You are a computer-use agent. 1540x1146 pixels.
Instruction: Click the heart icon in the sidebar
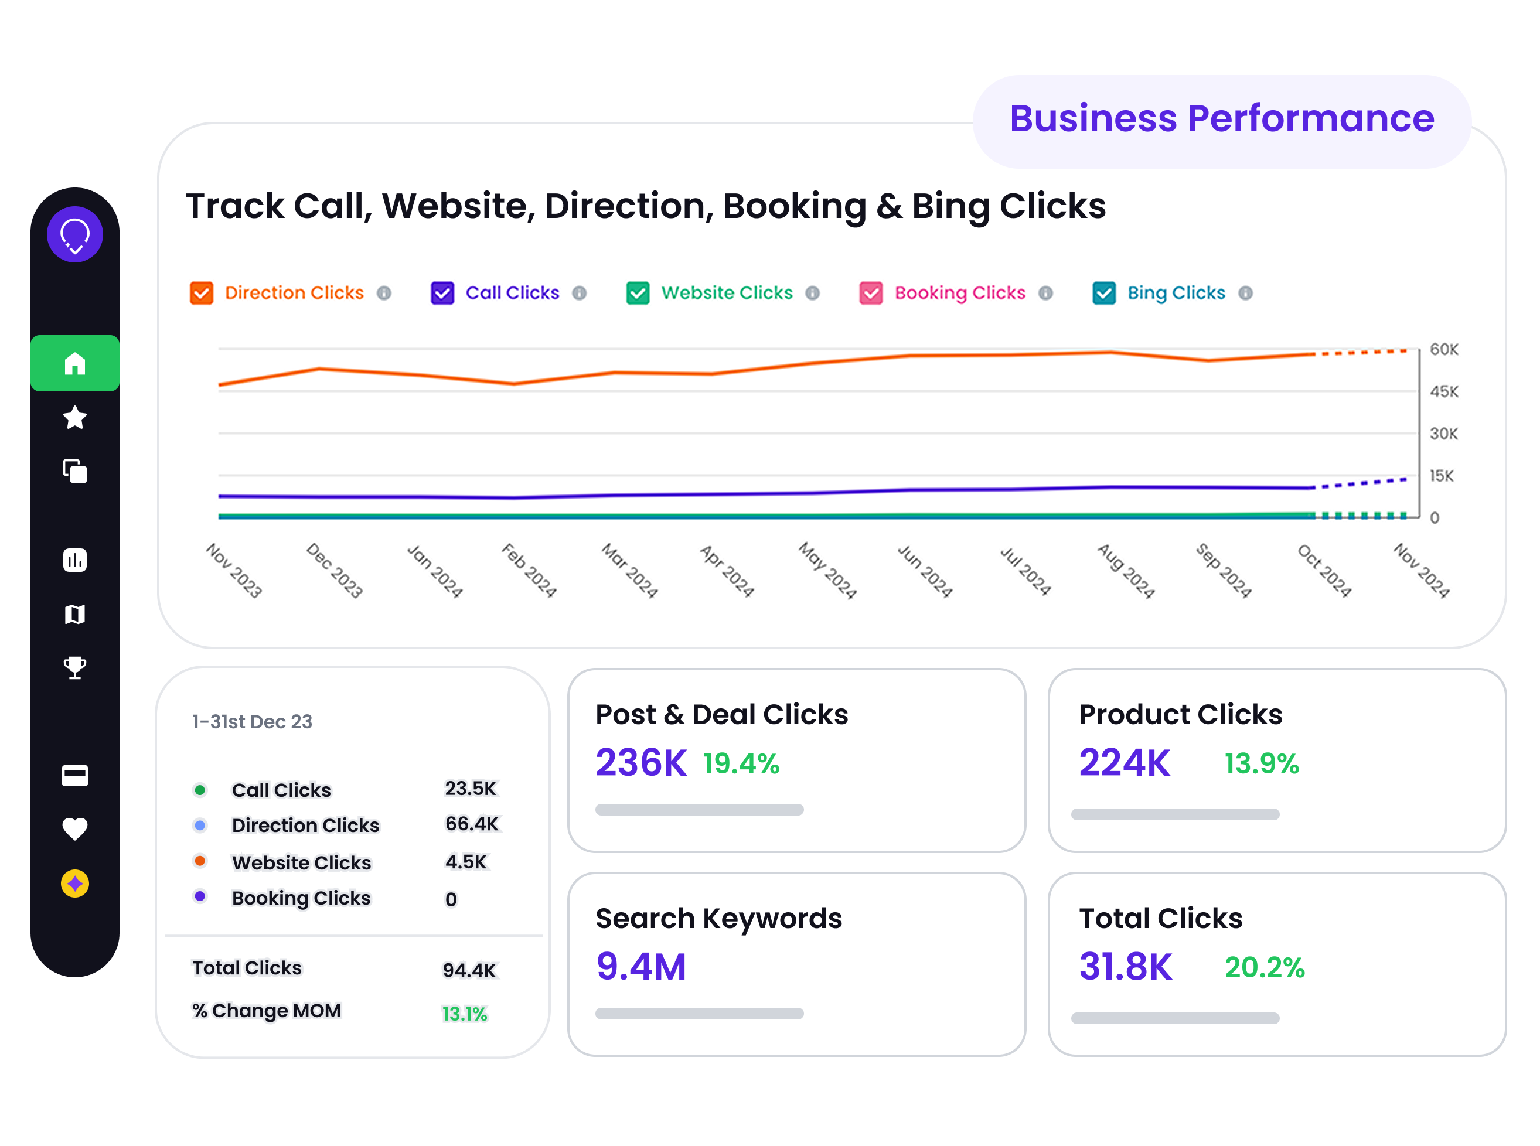click(75, 829)
